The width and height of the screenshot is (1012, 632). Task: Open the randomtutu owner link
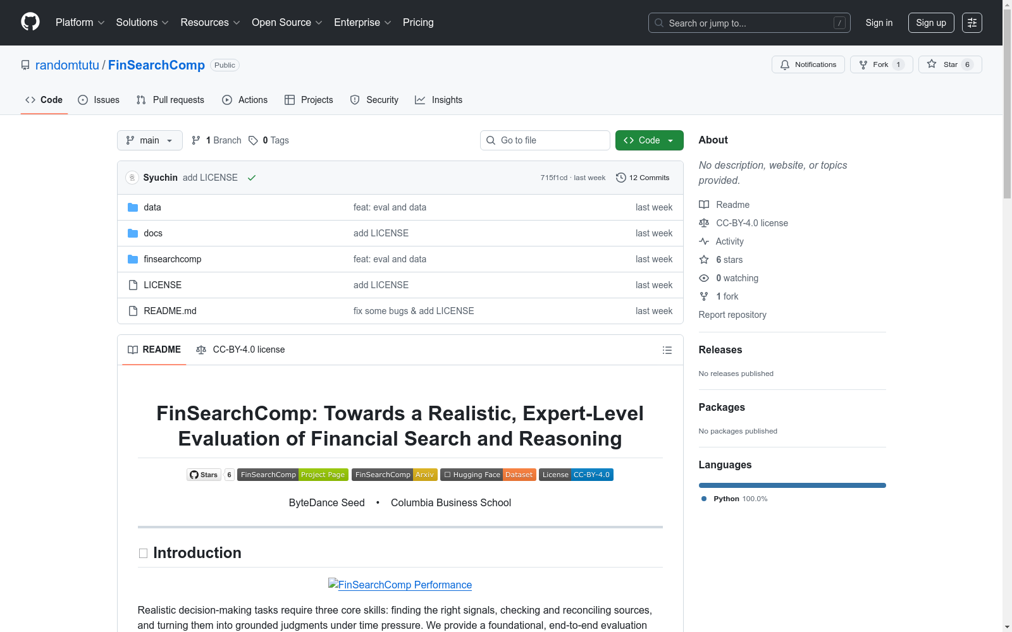point(67,65)
